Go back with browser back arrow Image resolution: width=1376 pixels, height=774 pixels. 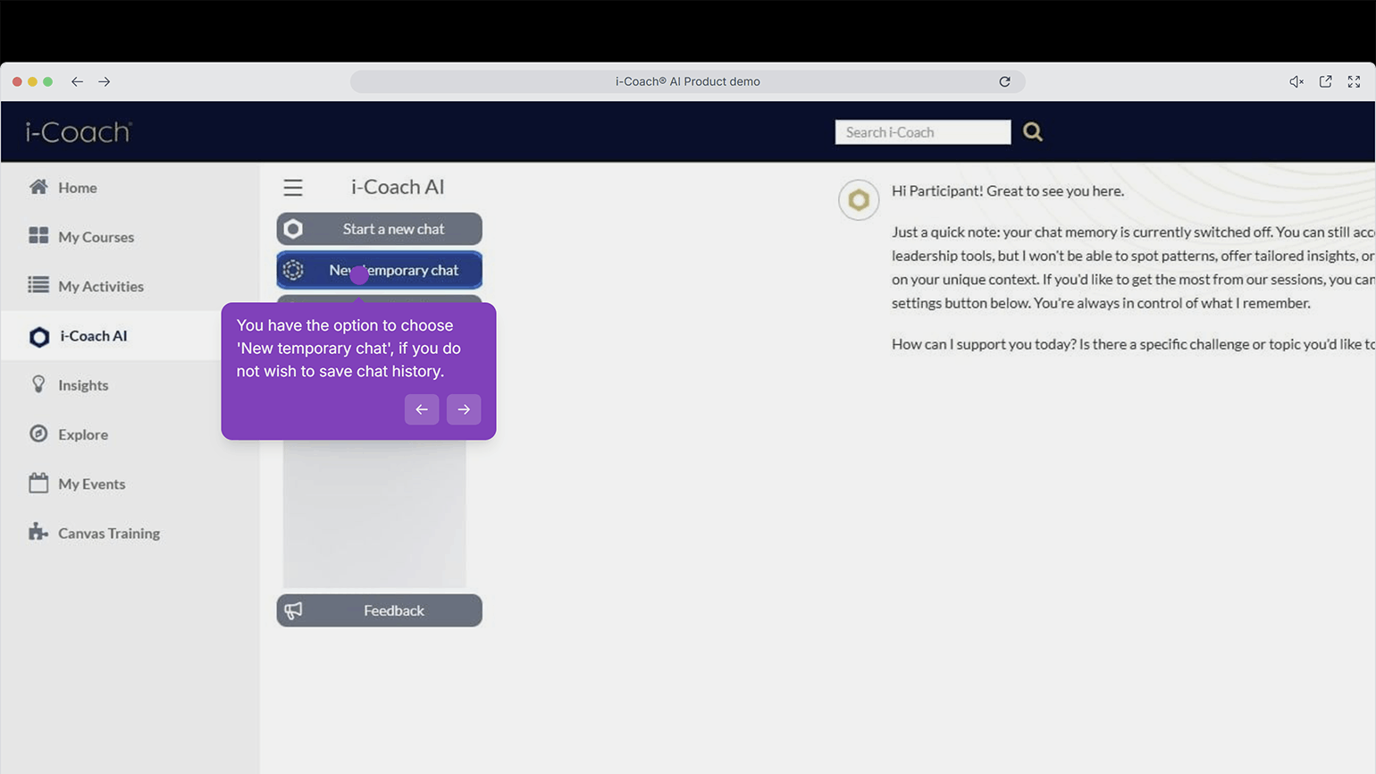pyautogui.click(x=78, y=81)
